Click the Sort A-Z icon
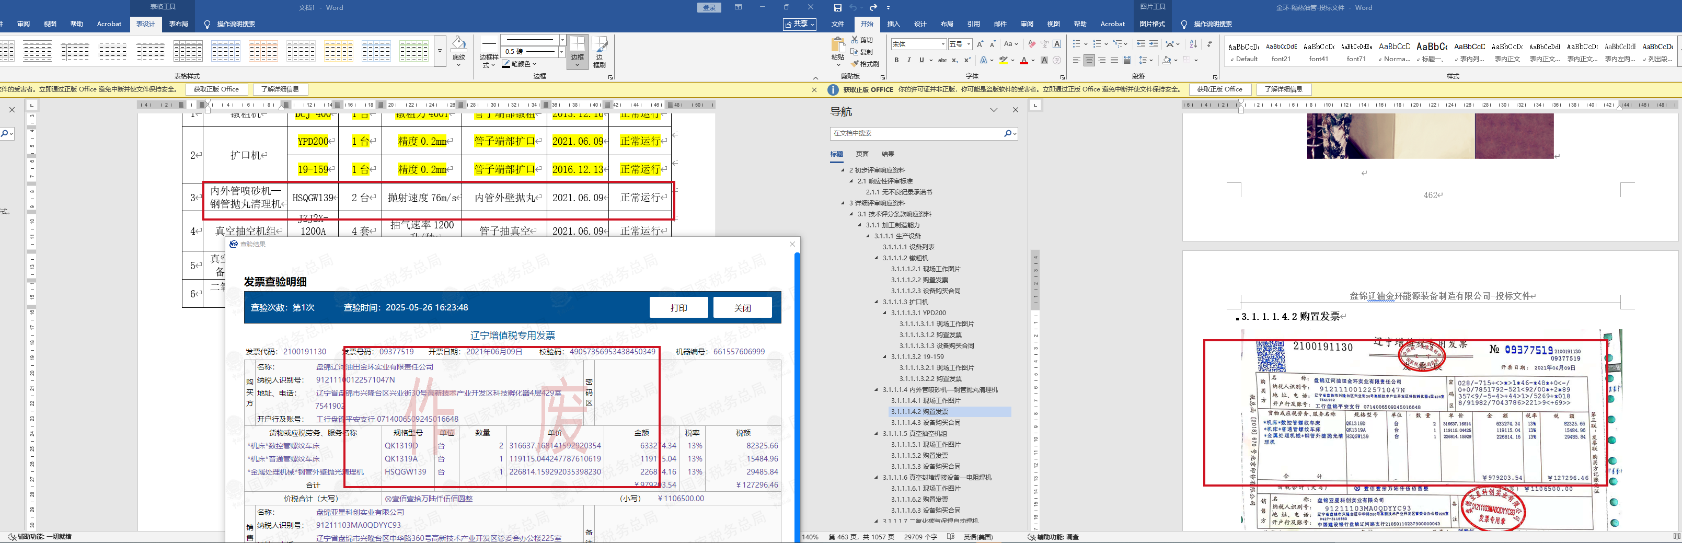Image resolution: width=1682 pixels, height=543 pixels. (x=1194, y=44)
